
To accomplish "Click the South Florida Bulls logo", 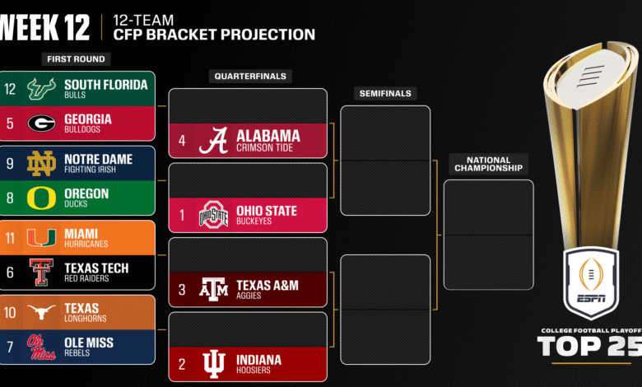I will coord(41,90).
